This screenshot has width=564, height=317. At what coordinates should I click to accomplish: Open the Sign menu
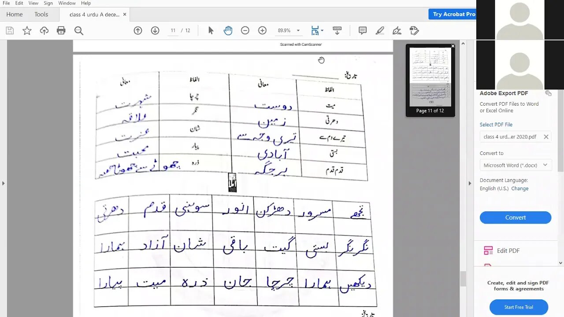(x=48, y=3)
